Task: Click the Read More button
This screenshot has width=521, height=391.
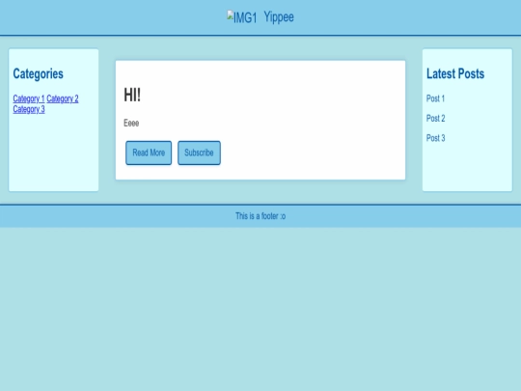Action: click(149, 153)
